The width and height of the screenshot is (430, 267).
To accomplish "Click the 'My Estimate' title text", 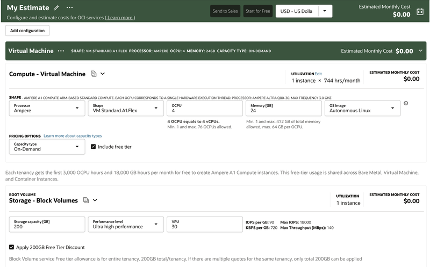I will point(28,8).
